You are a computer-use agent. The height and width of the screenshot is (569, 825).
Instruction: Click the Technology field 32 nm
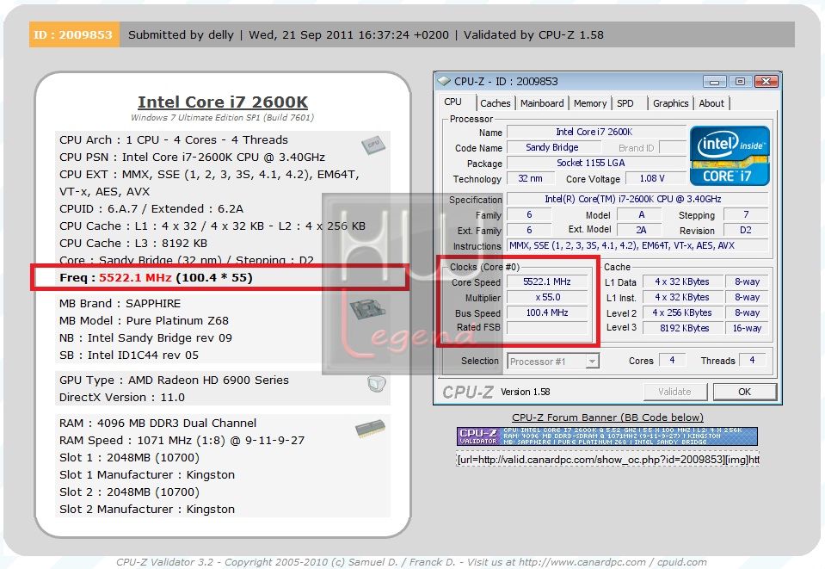click(530, 178)
